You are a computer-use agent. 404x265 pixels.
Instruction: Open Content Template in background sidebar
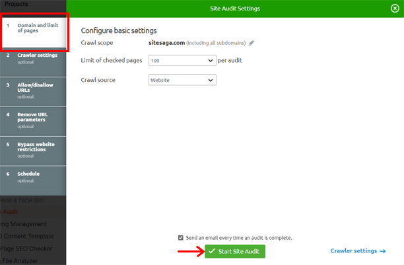coord(27,236)
